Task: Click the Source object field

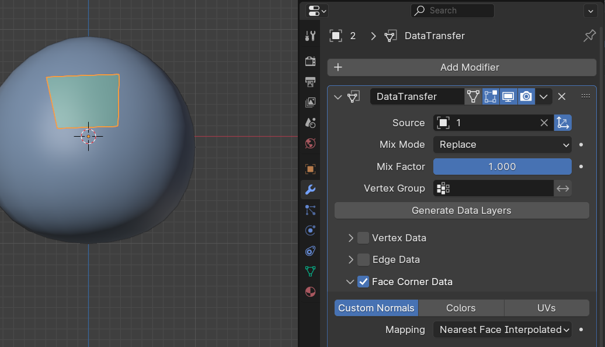Action: 493,123
